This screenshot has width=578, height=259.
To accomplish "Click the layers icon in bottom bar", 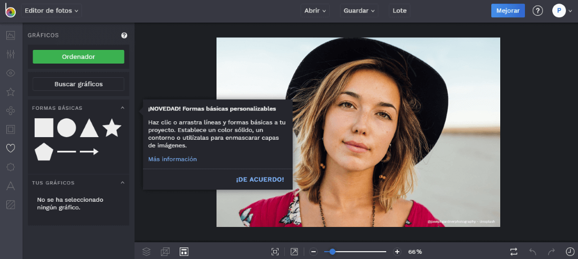I will point(147,252).
